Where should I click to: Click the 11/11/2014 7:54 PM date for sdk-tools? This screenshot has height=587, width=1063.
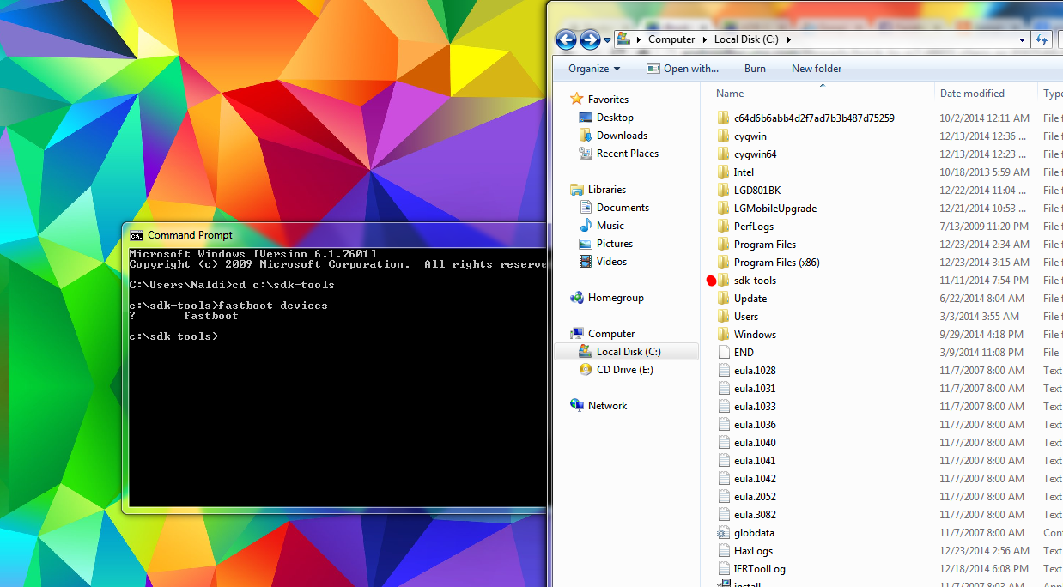tap(983, 281)
